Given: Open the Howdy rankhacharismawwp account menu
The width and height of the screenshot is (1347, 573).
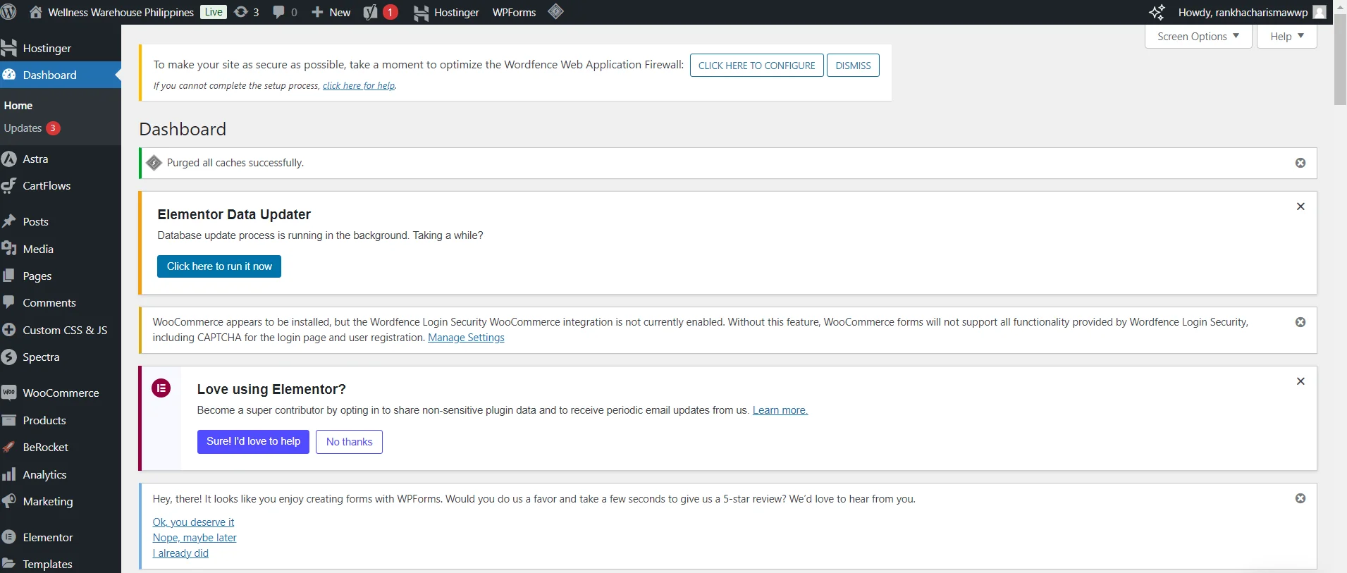Looking at the screenshot, I should click(x=1252, y=12).
